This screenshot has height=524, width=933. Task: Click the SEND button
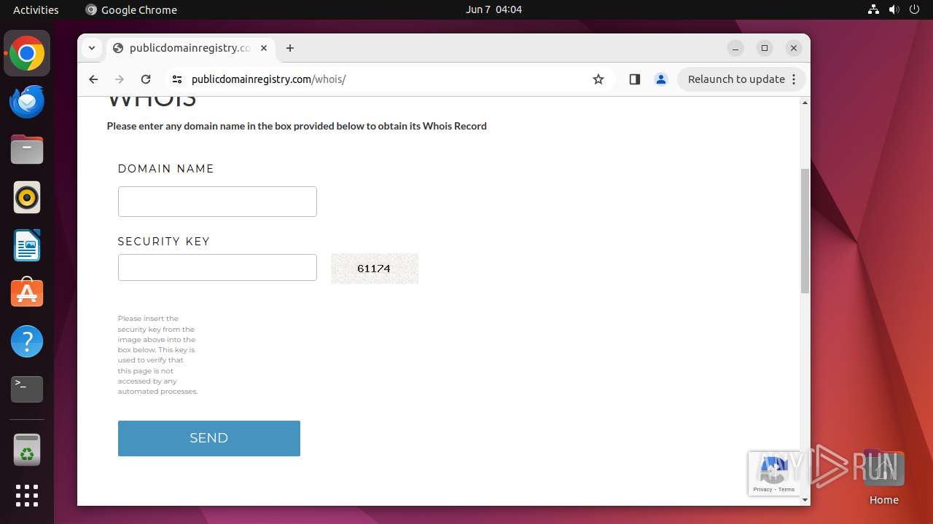click(x=209, y=438)
